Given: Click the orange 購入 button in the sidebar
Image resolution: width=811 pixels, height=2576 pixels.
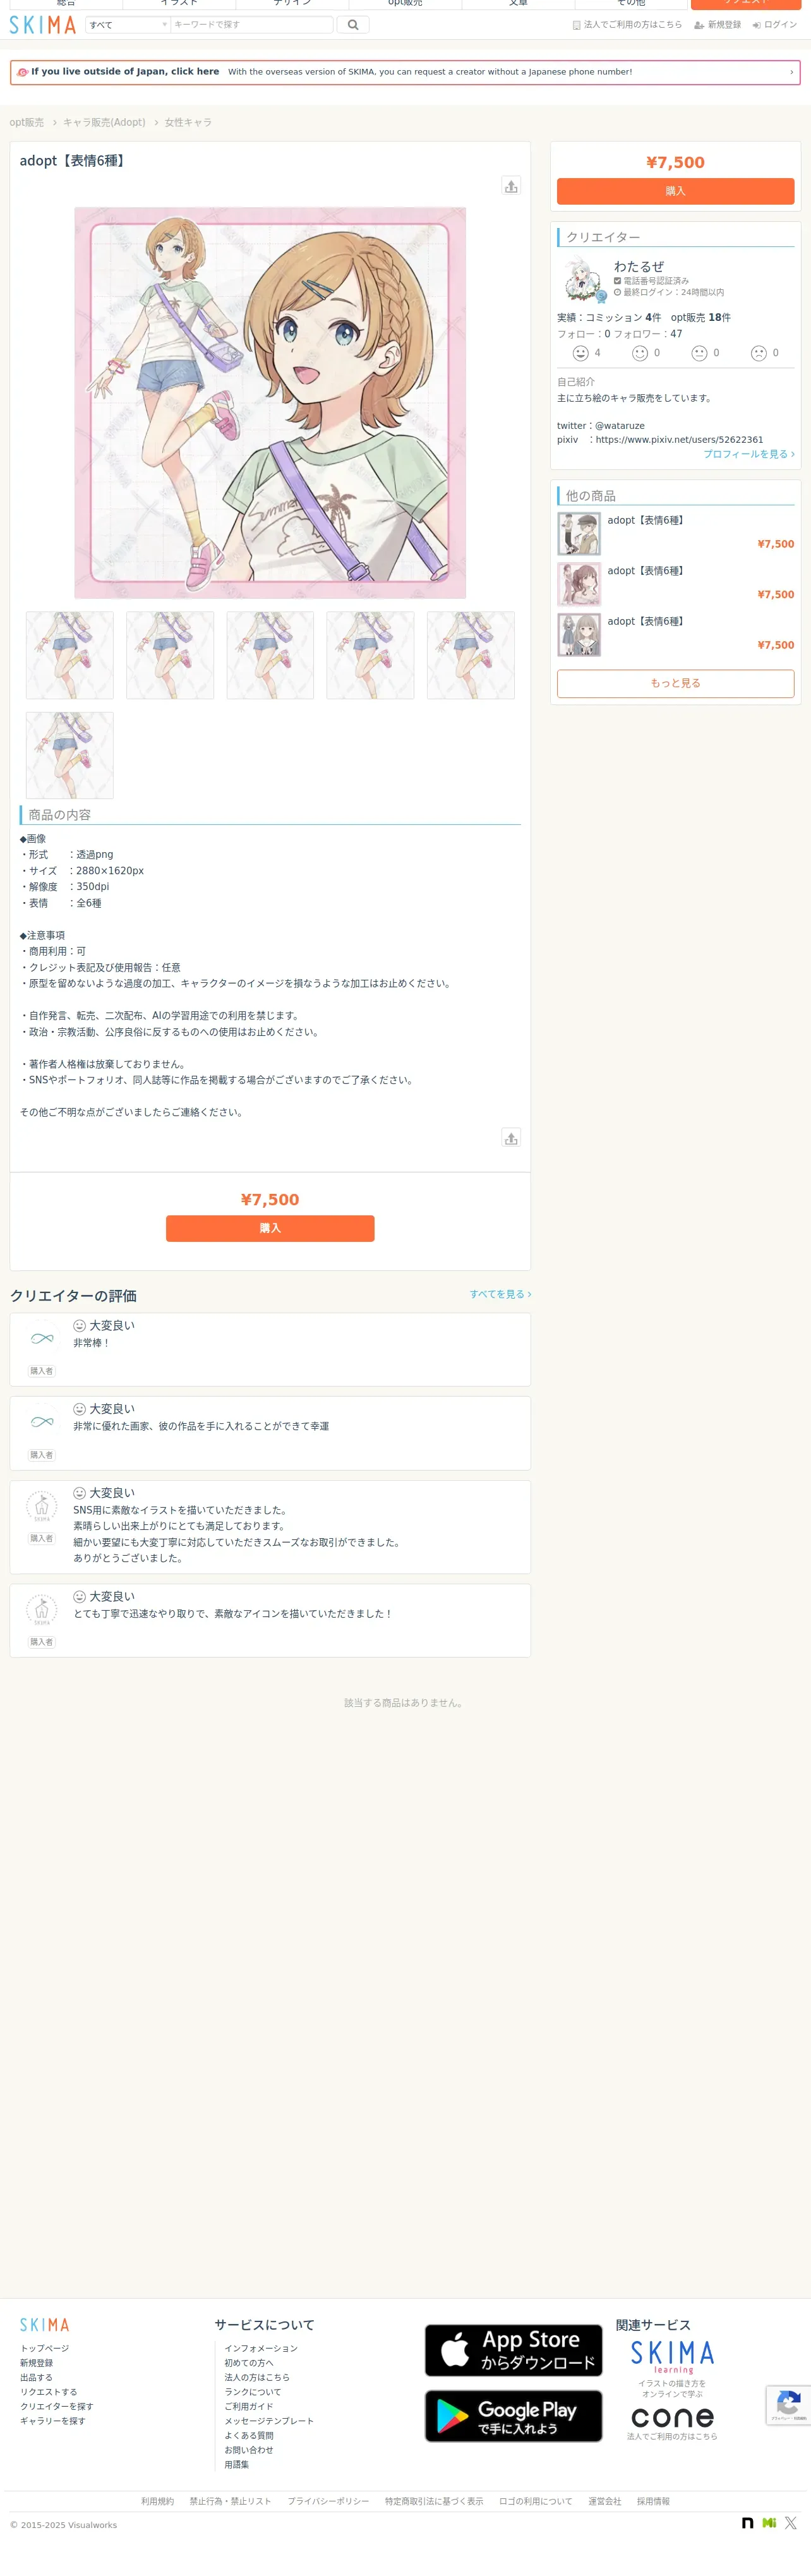Looking at the screenshot, I should pyautogui.click(x=675, y=191).
